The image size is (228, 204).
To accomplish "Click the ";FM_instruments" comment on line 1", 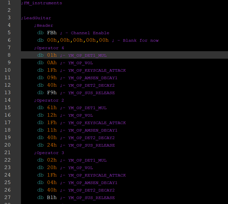I will pos(42,3).
